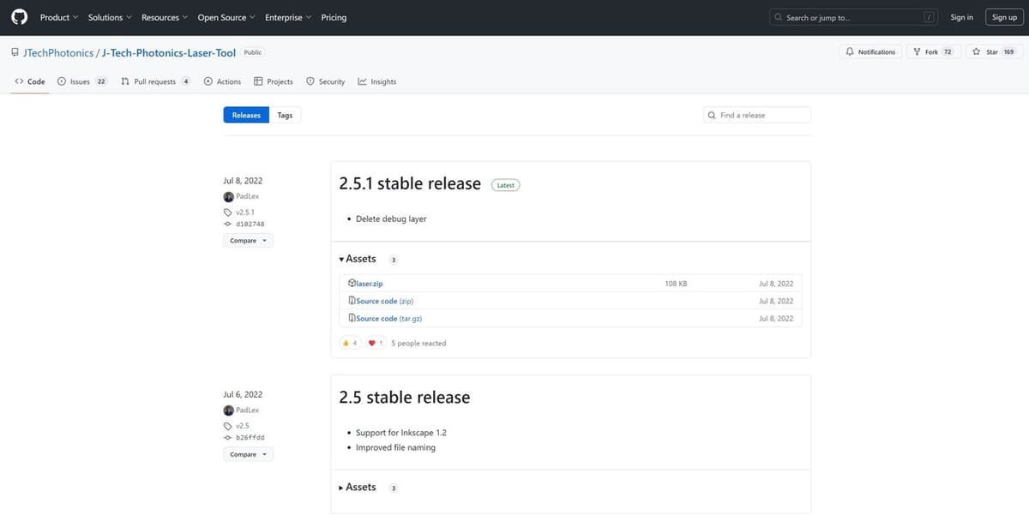The image size is (1029, 527).
Task: Click the heart reaction
Action: pyautogui.click(x=376, y=343)
